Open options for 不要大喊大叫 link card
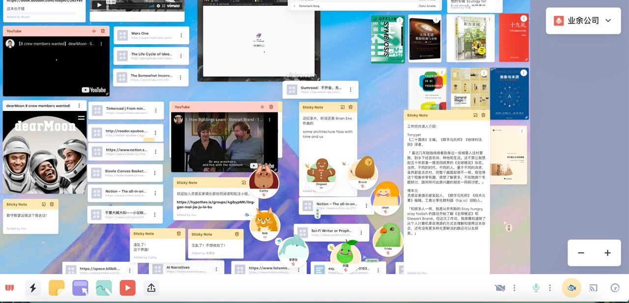This screenshot has width=629, height=303. 156,215
